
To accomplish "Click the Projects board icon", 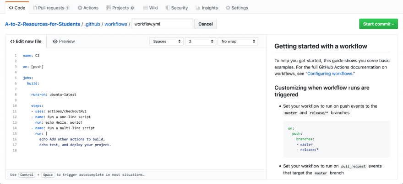I will [109, 8].
